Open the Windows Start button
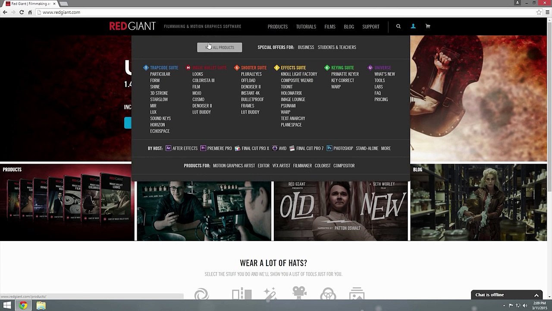 [7, 305]
